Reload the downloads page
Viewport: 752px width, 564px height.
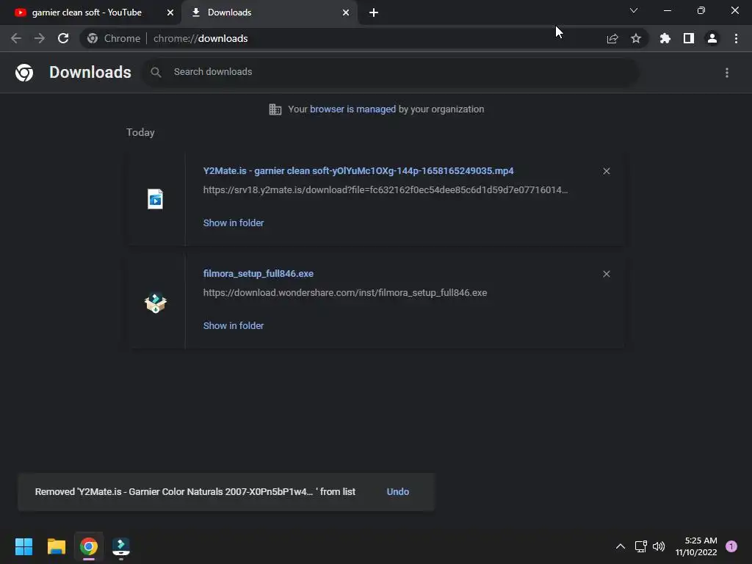tap(63, 38)
